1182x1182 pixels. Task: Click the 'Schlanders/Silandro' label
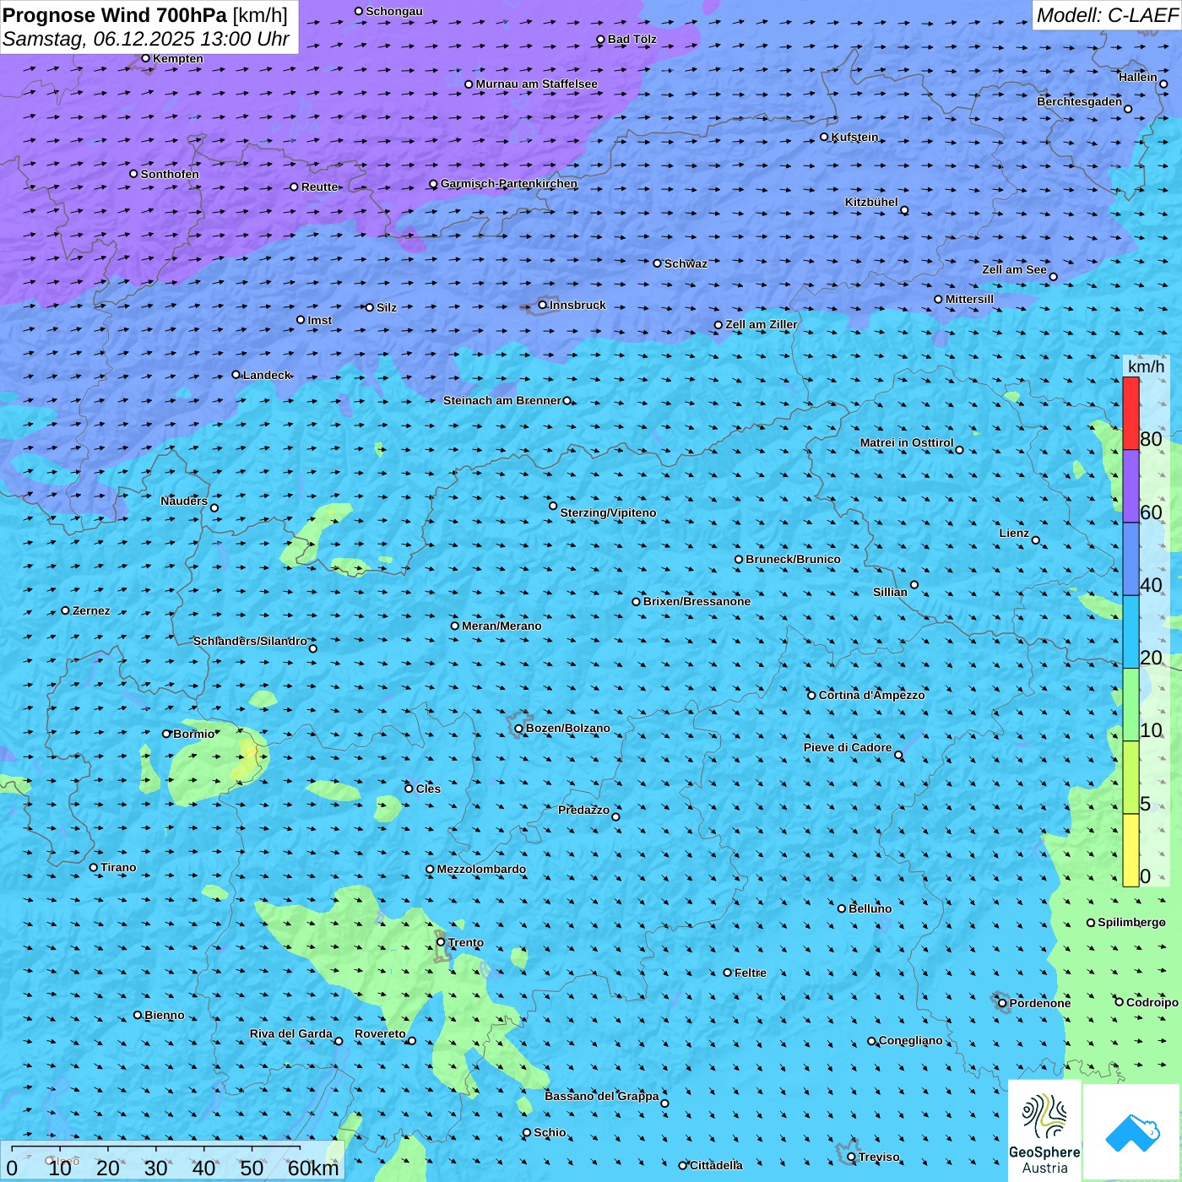pos(251,641)
